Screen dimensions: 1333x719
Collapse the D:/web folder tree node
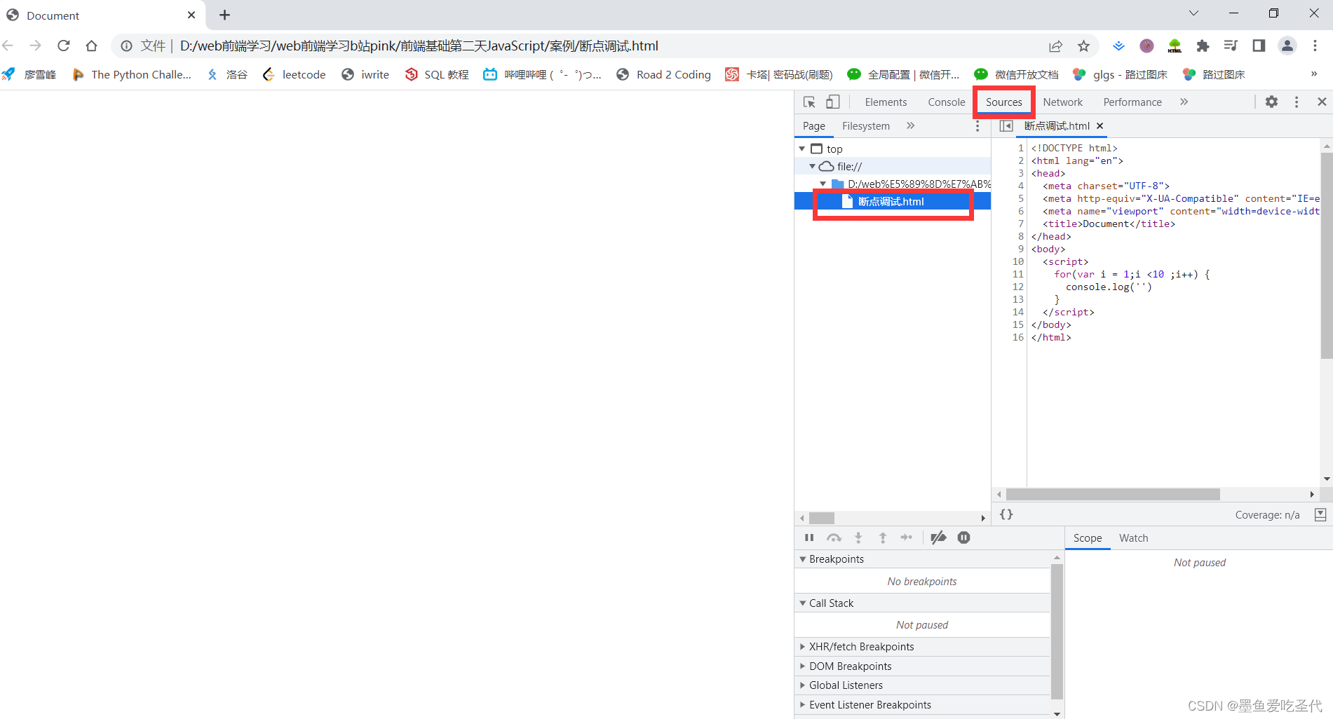(823, 184)
